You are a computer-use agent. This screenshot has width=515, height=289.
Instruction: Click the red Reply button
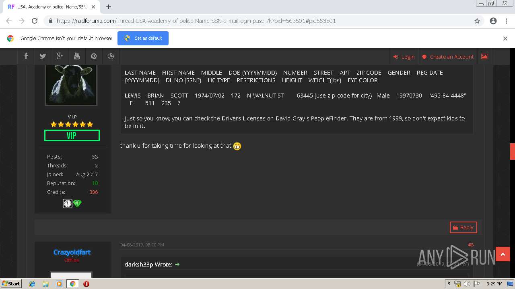point(463,227)
